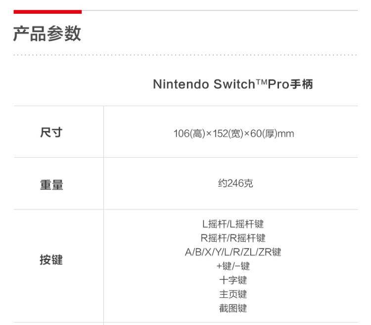Viewport: 371px width, 325px height.
Task: Select the 106(高) height value
Action: [x=188, y=133]
